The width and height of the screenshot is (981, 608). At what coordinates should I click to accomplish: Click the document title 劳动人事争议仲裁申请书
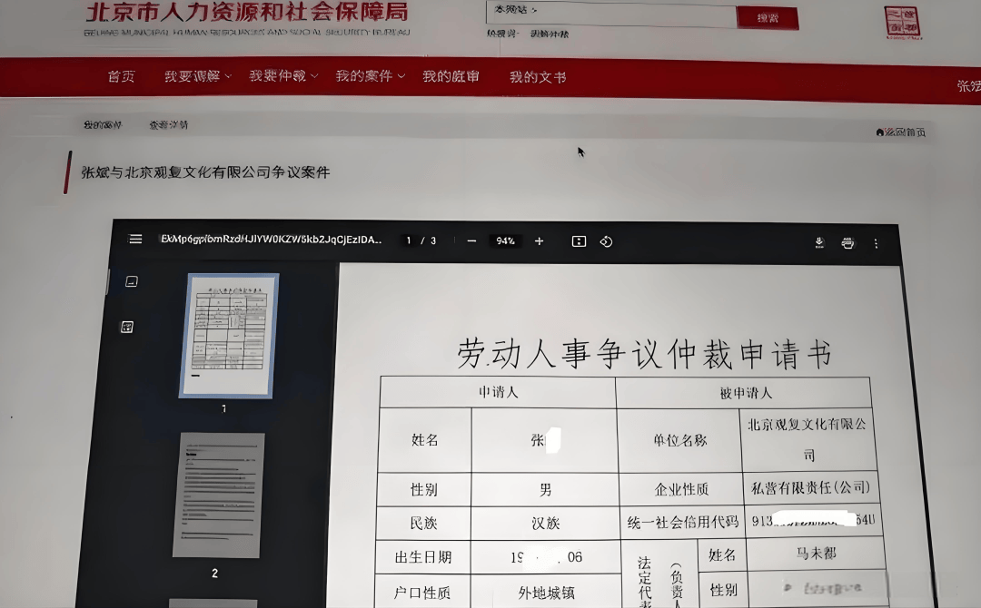point(644,353)
